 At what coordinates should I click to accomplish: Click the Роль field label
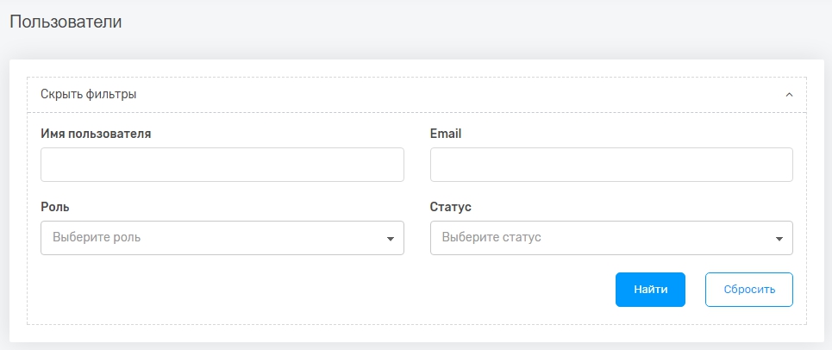click(55, 207)
